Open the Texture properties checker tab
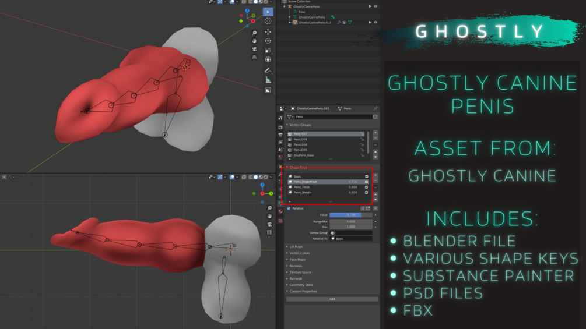The height and width of the screenshot is (329, 586). [x=280, y=221]
